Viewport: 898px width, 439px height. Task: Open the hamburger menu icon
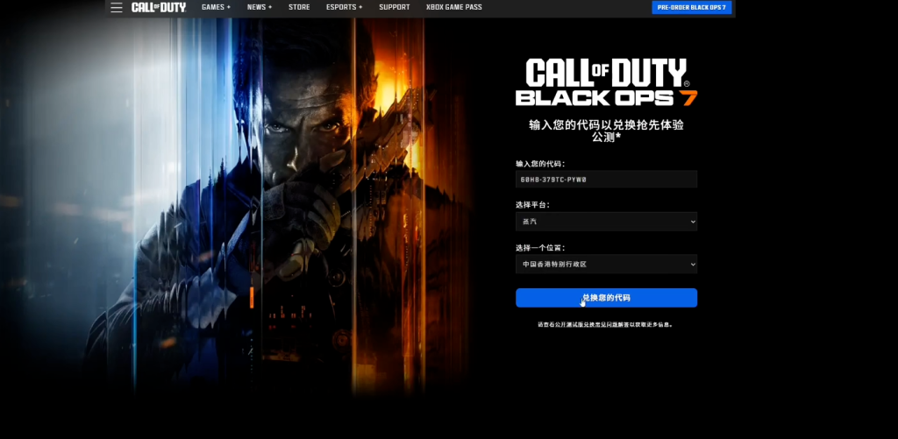pos(117,8)
